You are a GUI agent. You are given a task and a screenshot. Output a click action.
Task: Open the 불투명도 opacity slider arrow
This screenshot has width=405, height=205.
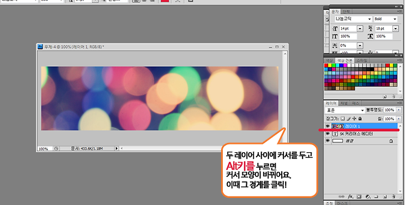coord(399,110)
